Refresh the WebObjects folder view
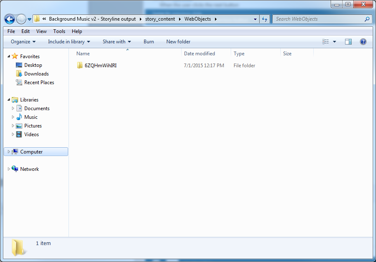The height and width of the screenshot is (262, 376). (x=265, y=19)
